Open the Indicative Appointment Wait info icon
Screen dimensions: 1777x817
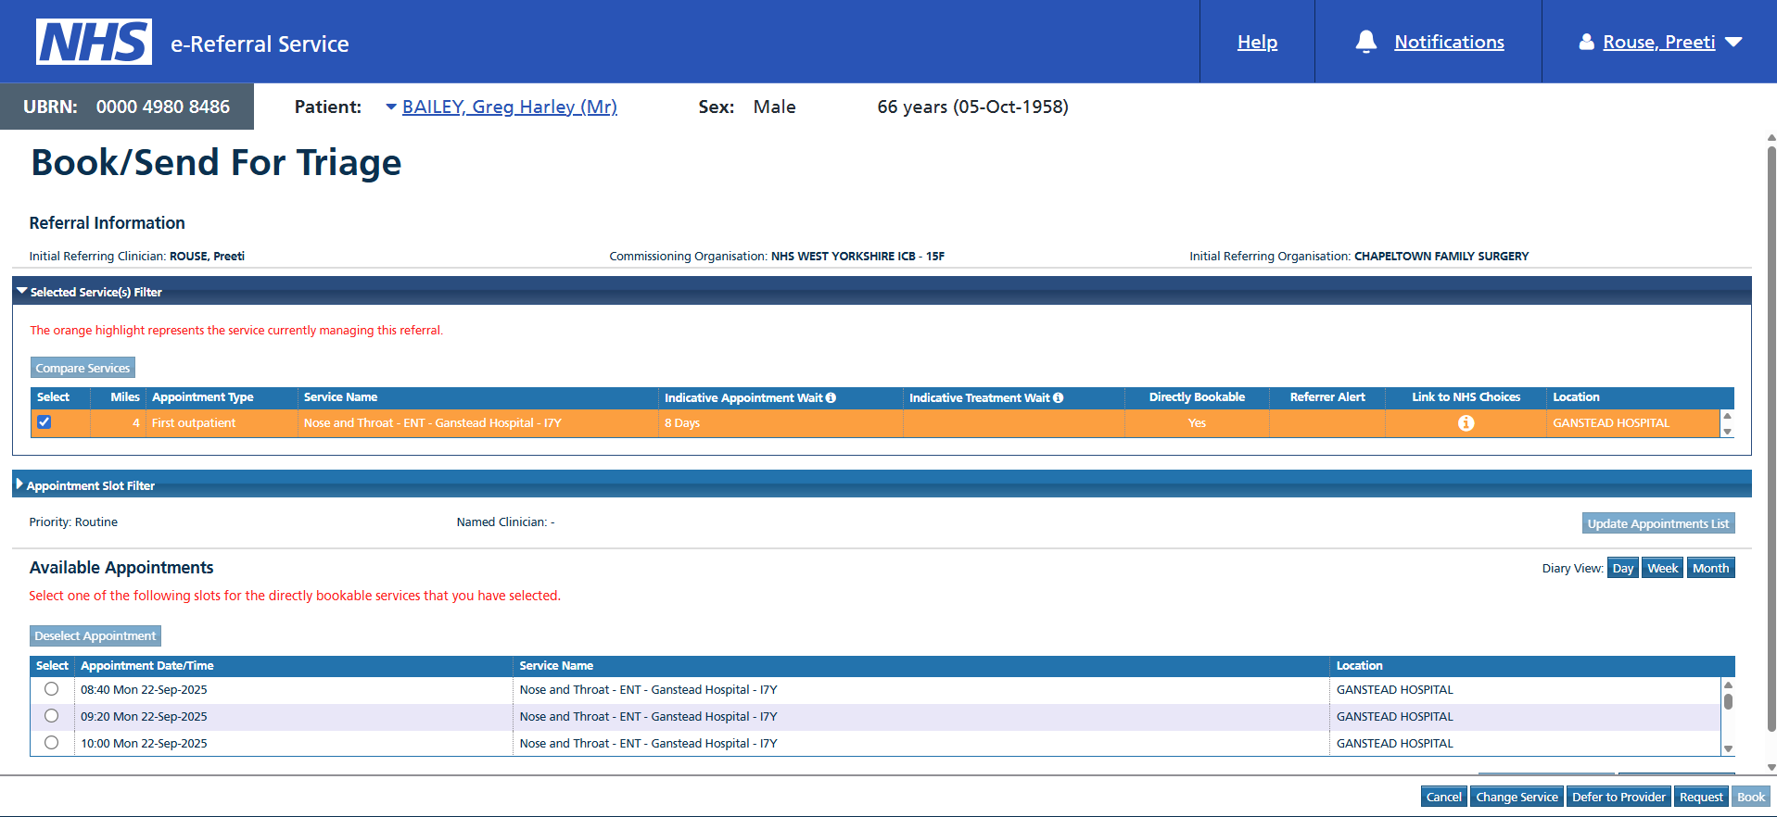[x=831, y=397]
